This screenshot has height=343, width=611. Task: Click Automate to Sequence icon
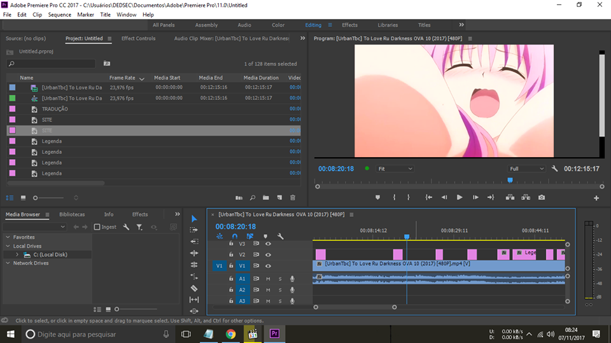pyautogui.click(x=239, y=198)
